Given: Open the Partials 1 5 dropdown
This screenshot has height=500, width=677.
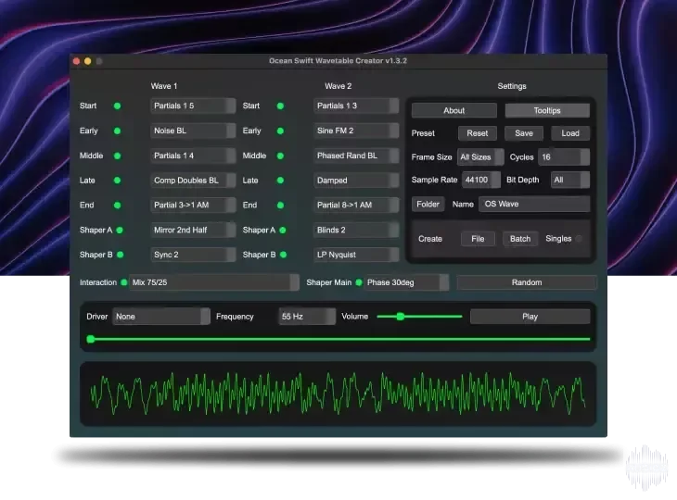Looking at the screenshot, I should 193,106.
